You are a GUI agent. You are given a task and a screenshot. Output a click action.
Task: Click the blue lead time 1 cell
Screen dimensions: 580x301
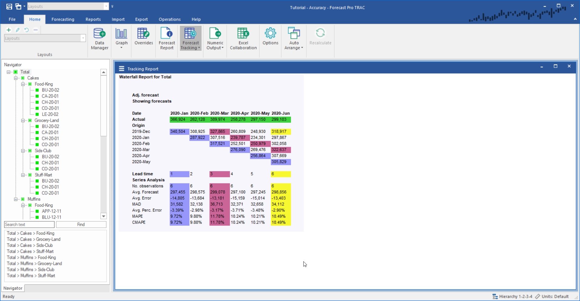(x=179, y=174)
